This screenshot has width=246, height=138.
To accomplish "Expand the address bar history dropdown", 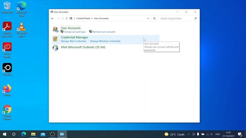I will click(x=148, y=18).
